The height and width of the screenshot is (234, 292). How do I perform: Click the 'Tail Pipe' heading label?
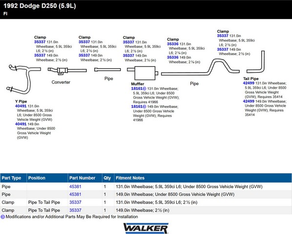tap(251, 78)
